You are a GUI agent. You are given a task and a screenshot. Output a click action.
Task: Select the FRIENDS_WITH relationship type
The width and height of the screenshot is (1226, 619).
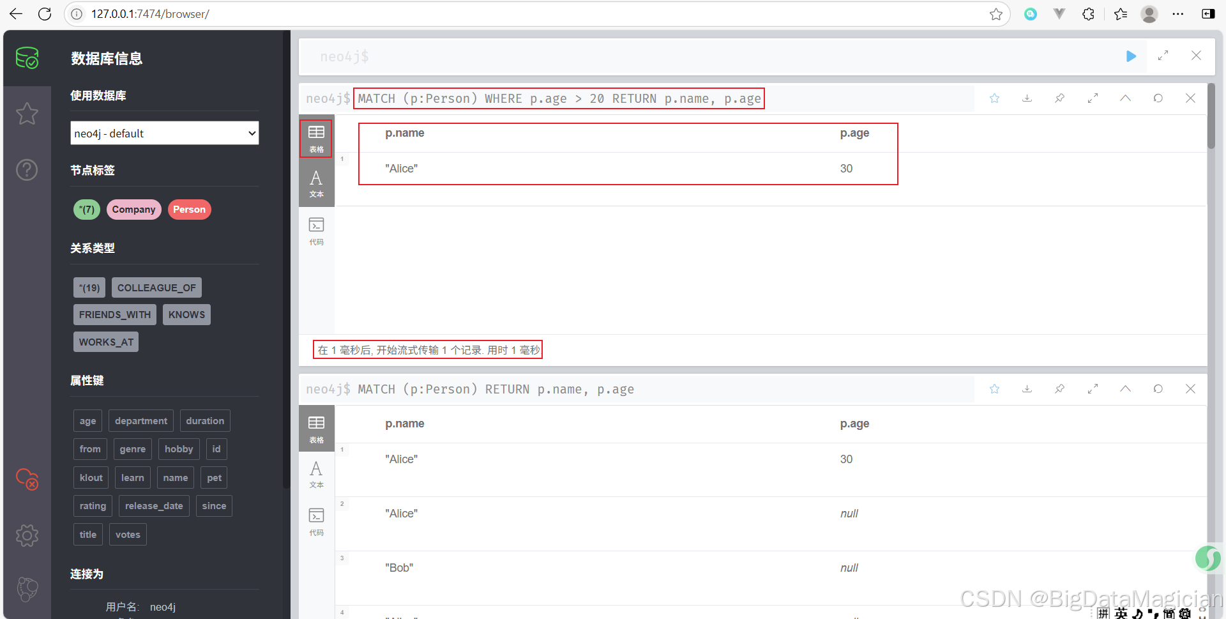115,314
